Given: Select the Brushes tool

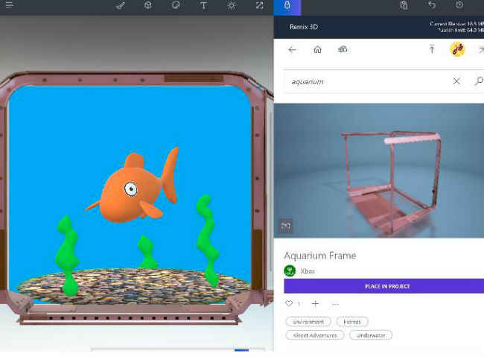Looking at the screenshot, I should tap(121, 5).
